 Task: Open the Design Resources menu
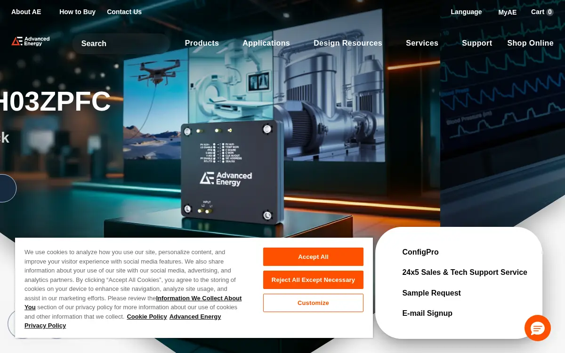[x=348, y=43]
